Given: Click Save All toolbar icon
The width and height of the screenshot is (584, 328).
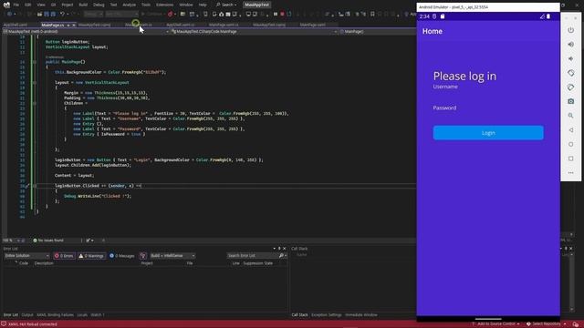Looking at the screenshot, I should coord(53,15).
